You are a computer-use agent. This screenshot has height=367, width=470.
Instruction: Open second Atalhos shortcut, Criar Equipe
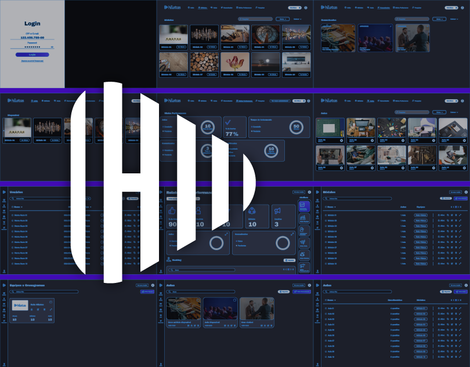[304, 219]
